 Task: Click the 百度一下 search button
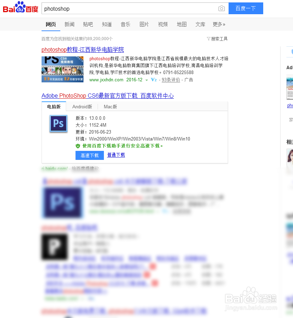246,8
